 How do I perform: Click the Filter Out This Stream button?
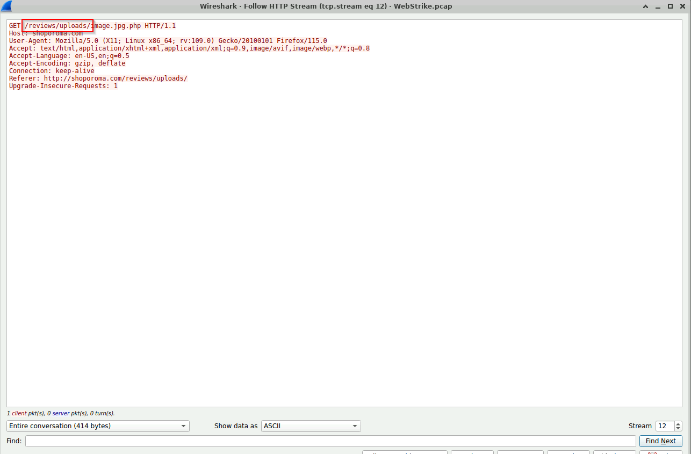pos(405,452)
